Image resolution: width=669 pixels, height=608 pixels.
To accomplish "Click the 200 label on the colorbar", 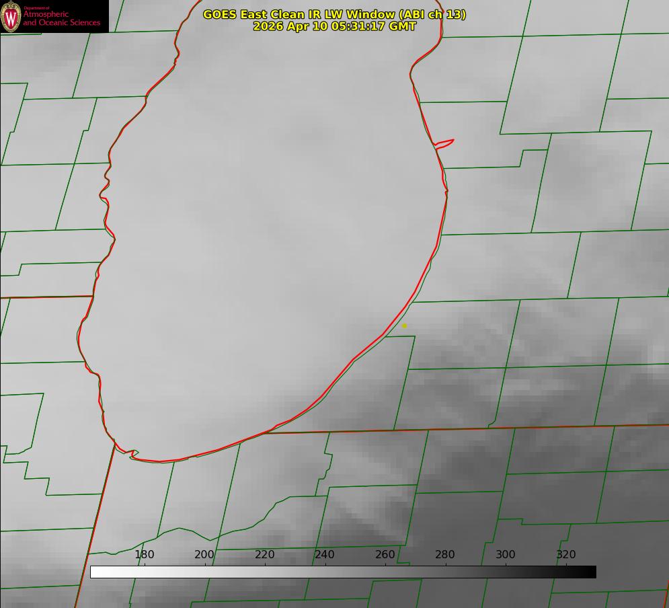I will tap(204, 554).
